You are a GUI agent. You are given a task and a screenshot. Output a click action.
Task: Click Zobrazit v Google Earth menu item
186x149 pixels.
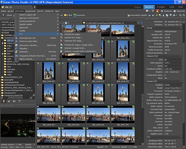pyautogui.click(x=75, y=48)
